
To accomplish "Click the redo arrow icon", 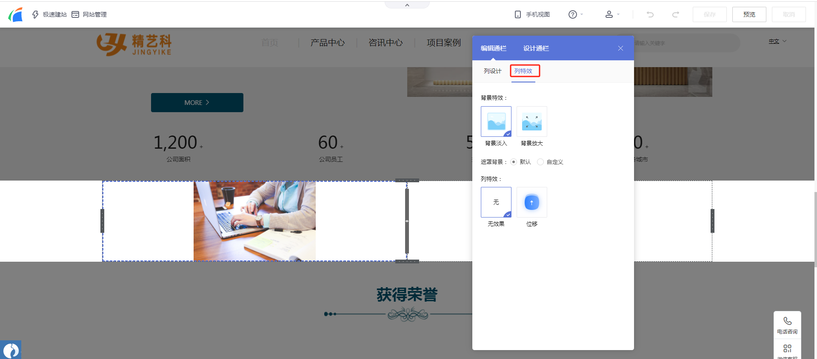I will [x=675, y=14].
